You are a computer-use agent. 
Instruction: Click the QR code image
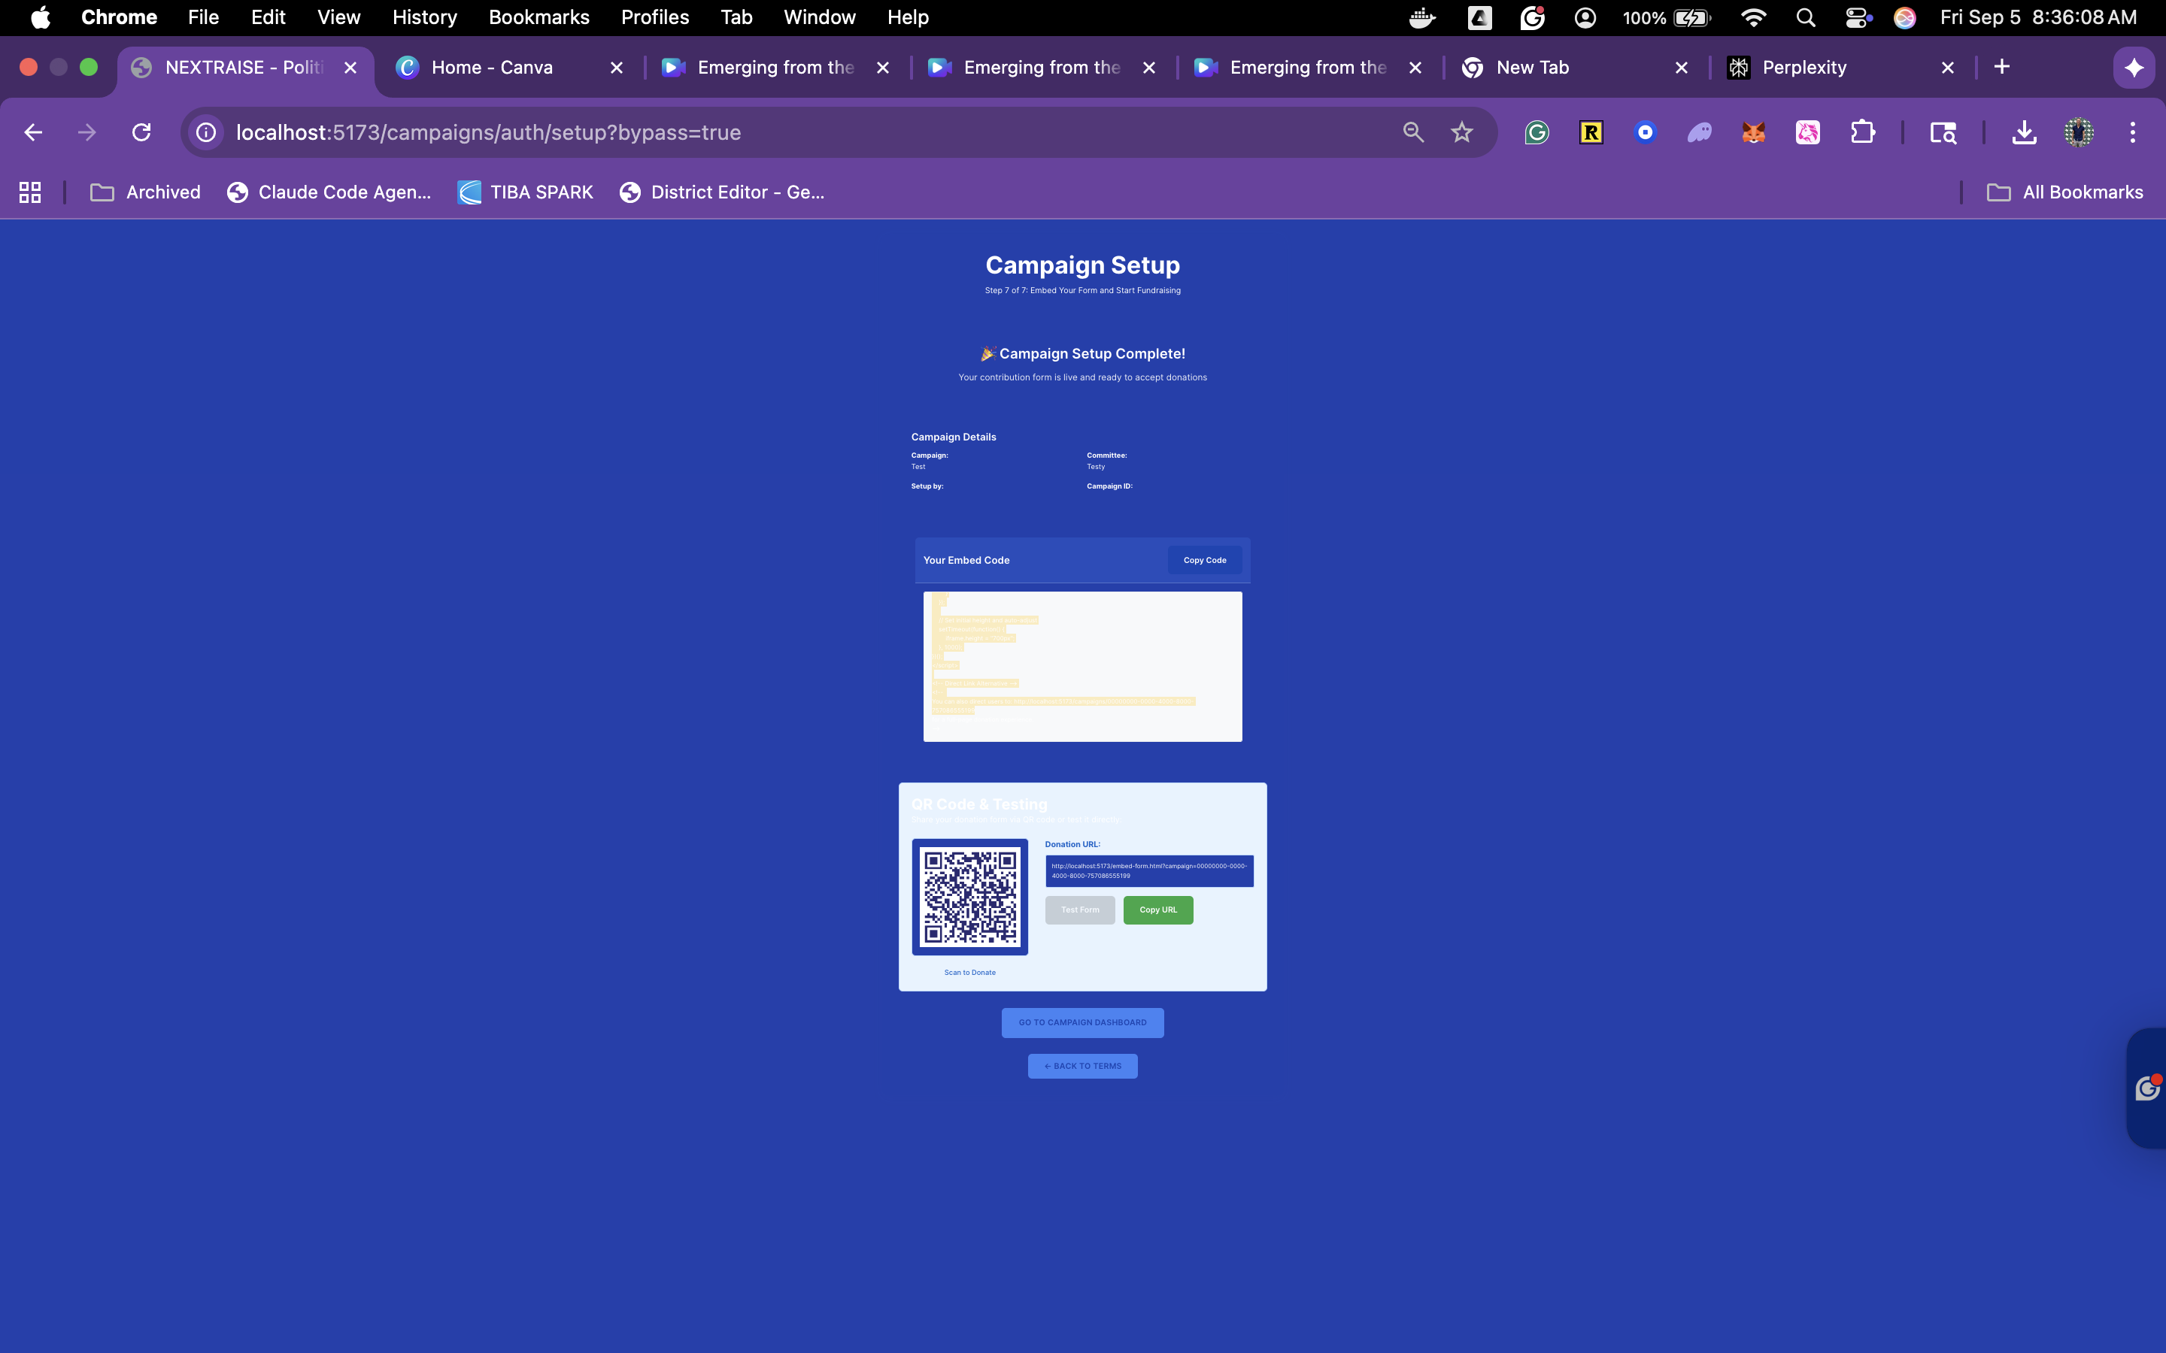click(x=970, y=897)
